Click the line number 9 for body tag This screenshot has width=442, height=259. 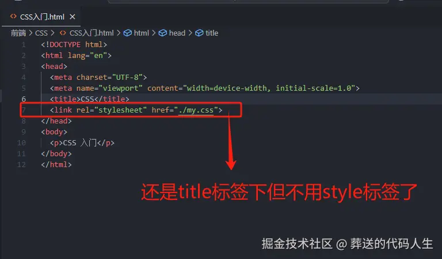(24, 132)
